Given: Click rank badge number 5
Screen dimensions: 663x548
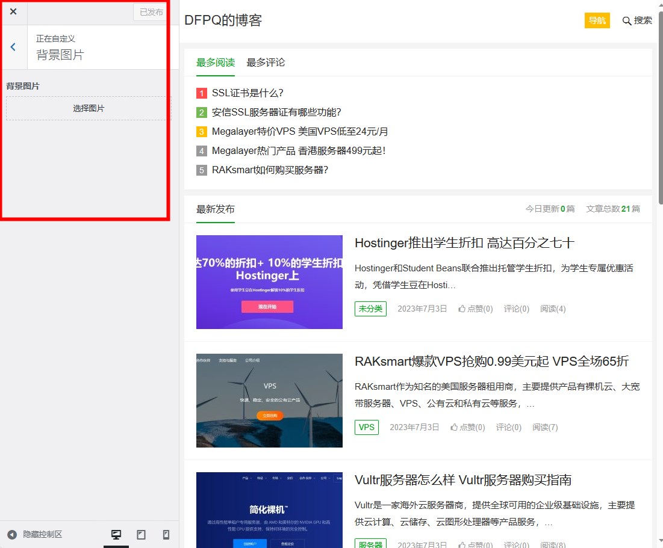Looking at the screenshot, I should (202, 170).
